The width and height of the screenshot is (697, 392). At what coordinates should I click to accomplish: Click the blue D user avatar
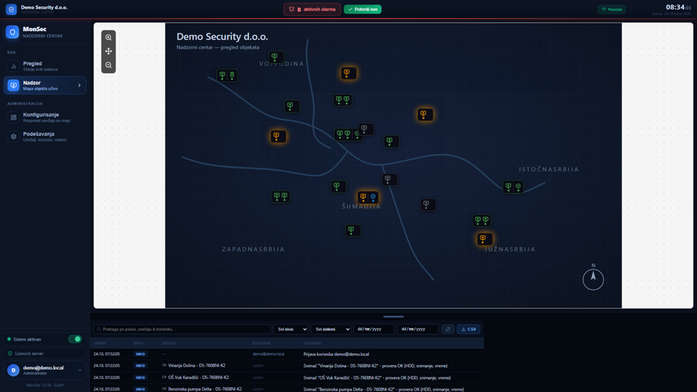pos(13,370)
